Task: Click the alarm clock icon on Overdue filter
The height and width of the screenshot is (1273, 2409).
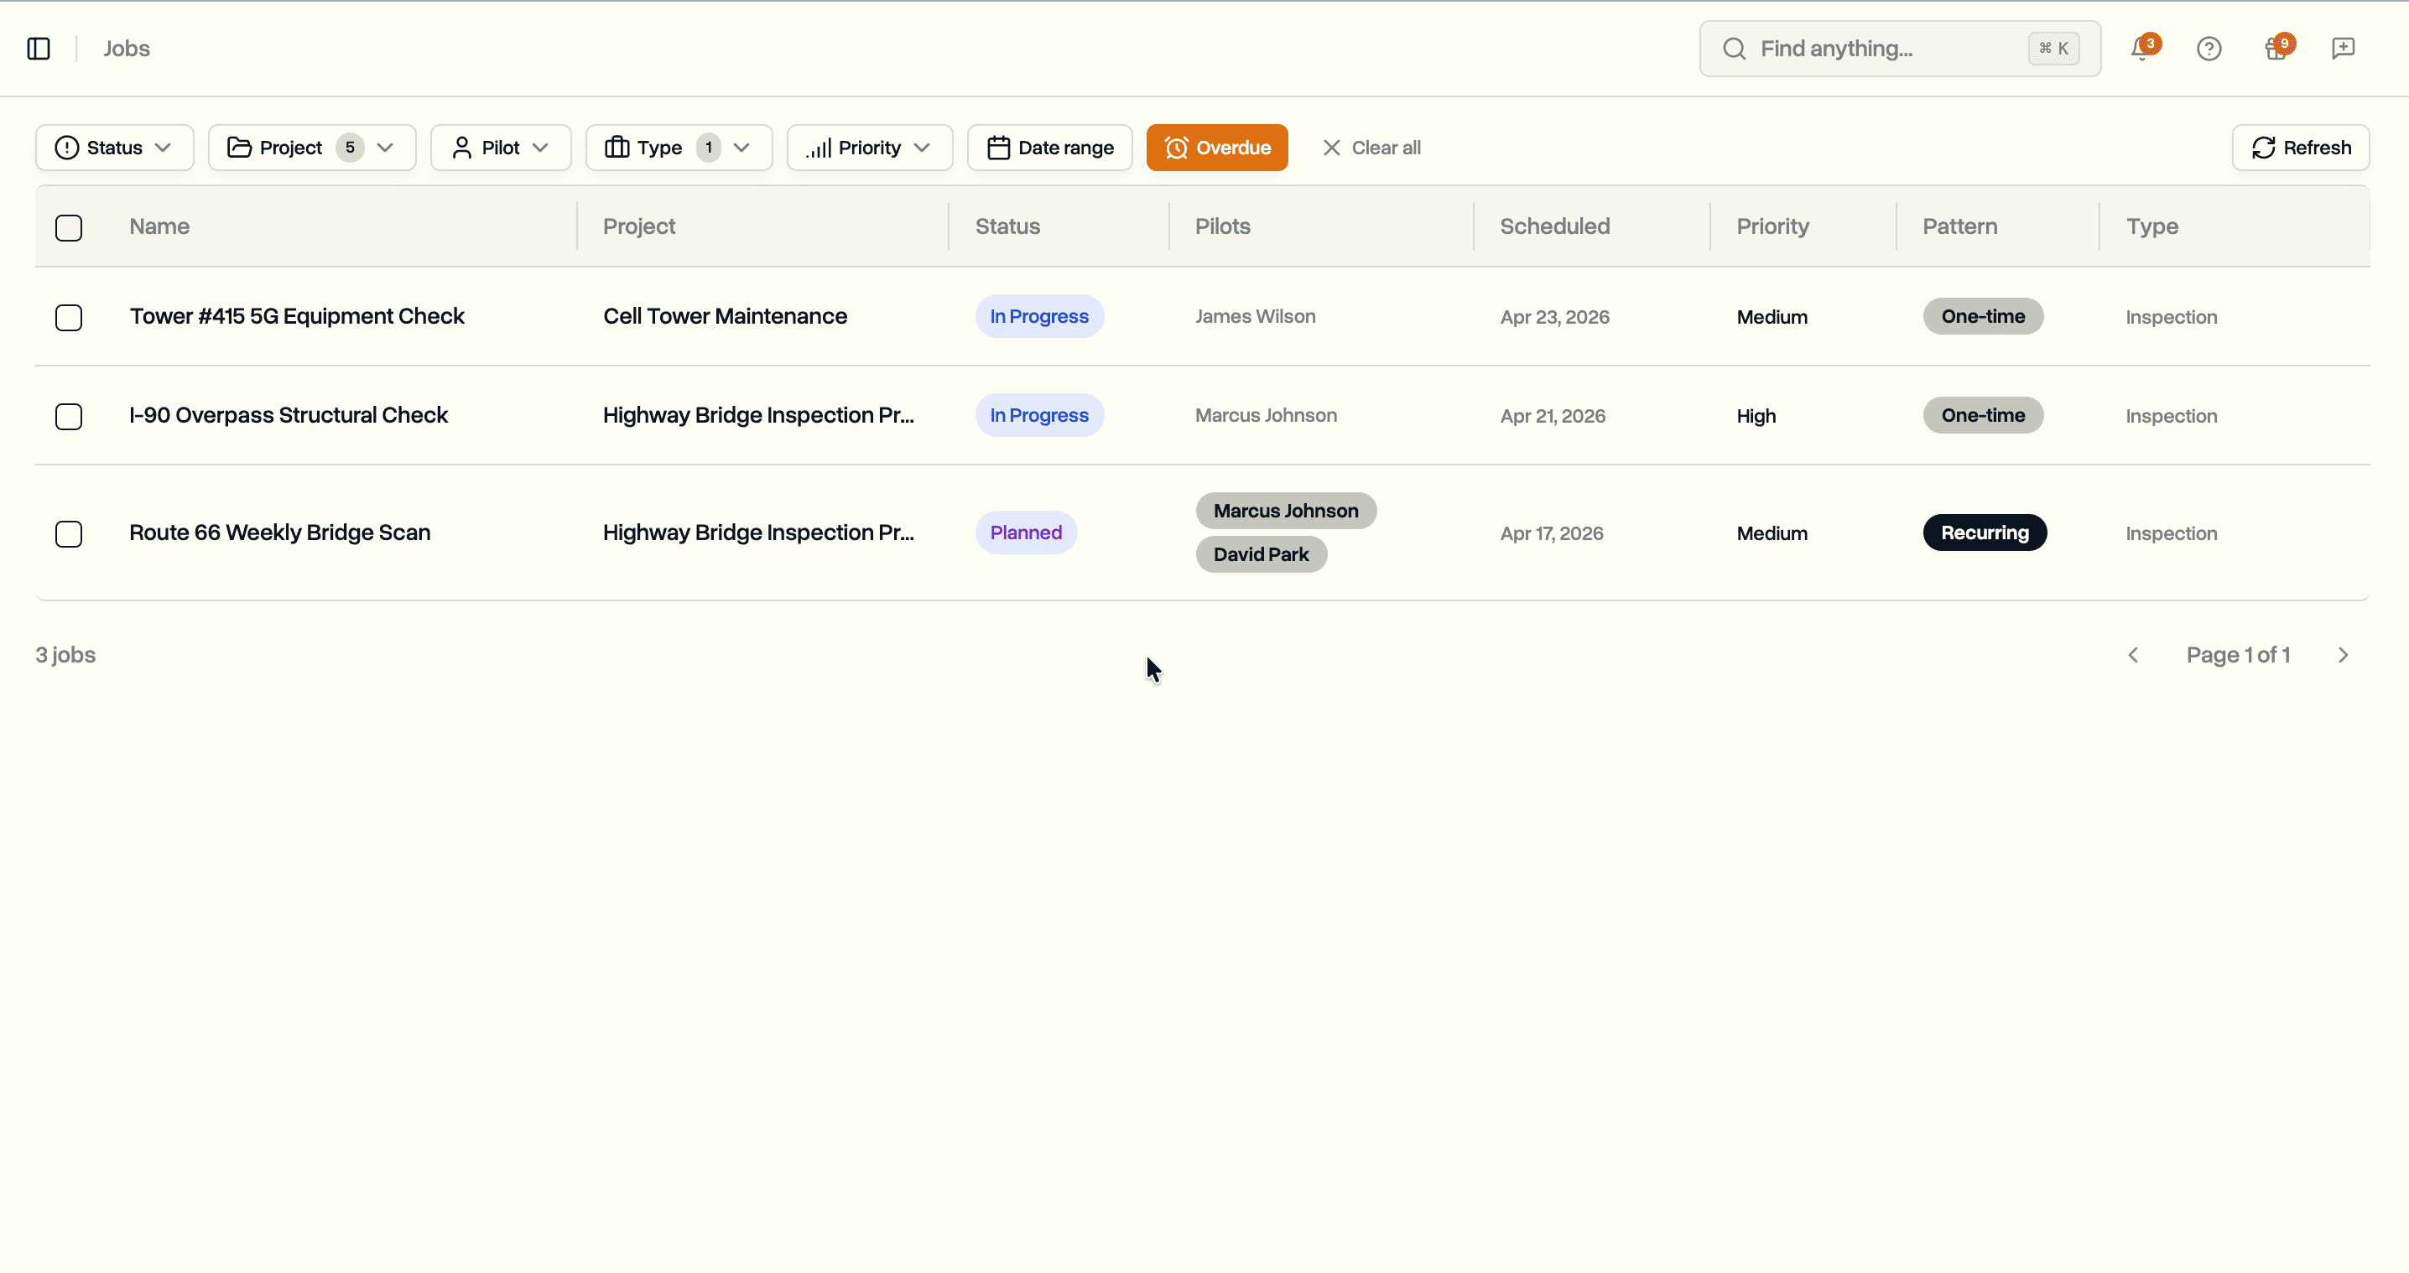Action: [x=1175, y=147]
